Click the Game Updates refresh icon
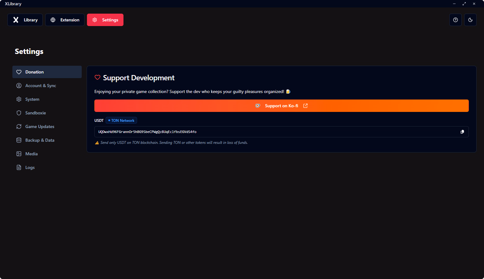The image size is (484, 279). [x=19, y=126]
